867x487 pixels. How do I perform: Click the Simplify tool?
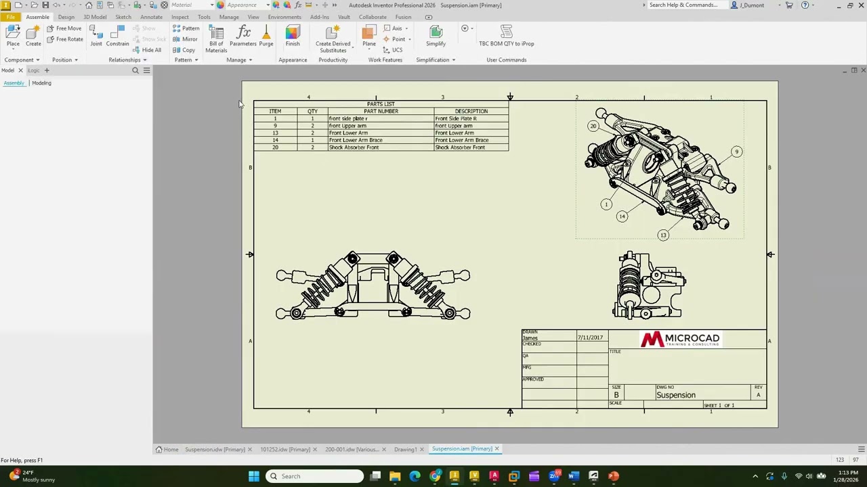click(x=436, y=36)
